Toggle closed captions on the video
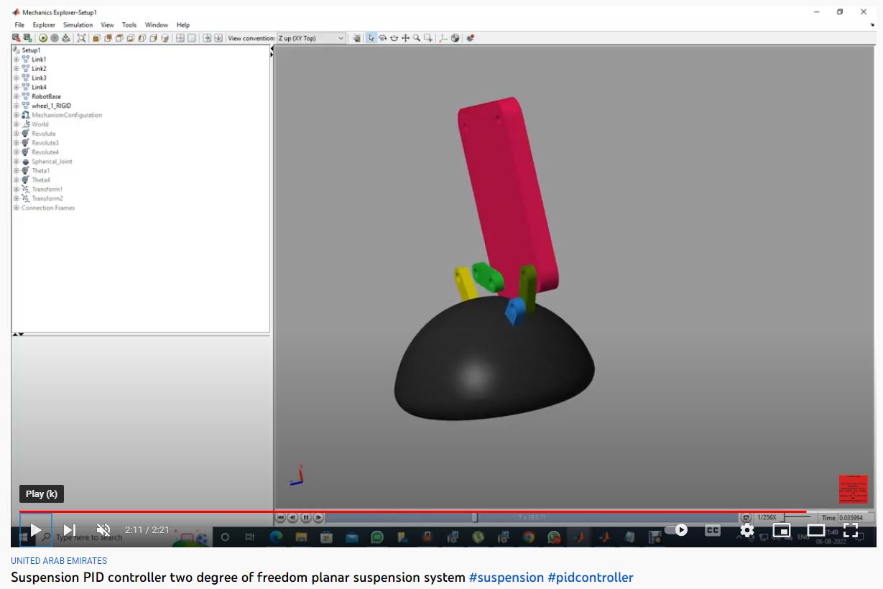Viewport: 883px width, 589px height. click(712, 530)
